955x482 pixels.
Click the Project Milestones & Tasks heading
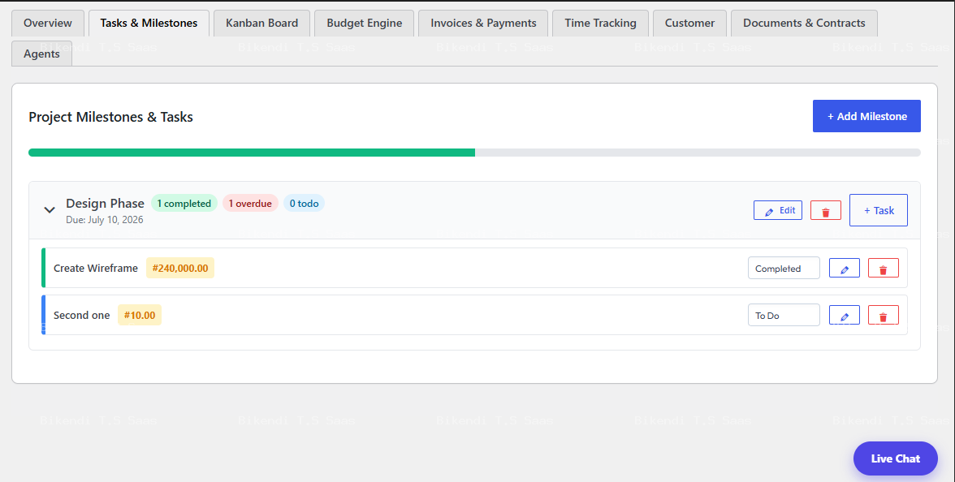110,117
